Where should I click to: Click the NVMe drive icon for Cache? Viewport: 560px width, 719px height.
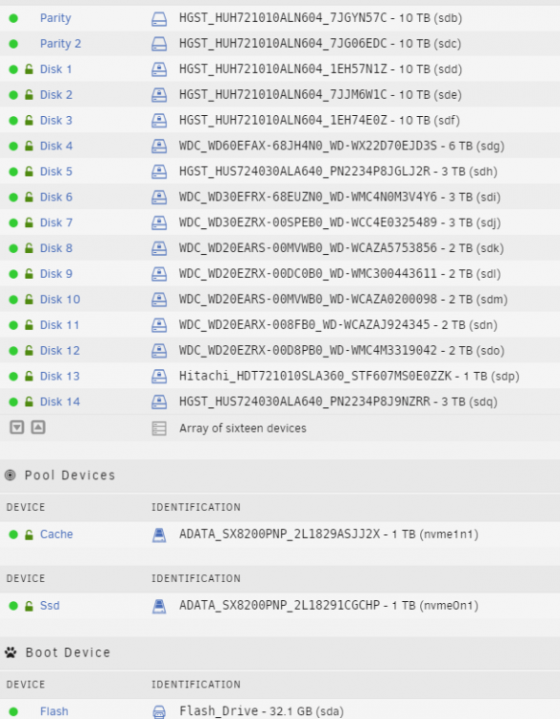click(x=159, y=535)
